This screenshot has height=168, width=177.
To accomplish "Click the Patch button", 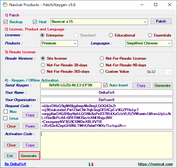I will click(x=161, y=21).
